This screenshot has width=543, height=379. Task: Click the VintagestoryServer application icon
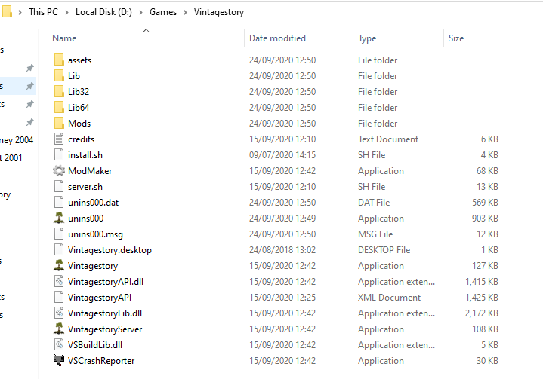(x=60, y=329)
